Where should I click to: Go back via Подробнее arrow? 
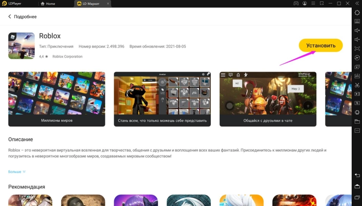coord(10,16)
